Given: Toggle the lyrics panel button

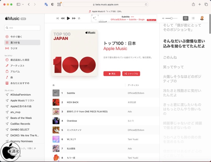Looking at the screenshot, I should (186, 18).
